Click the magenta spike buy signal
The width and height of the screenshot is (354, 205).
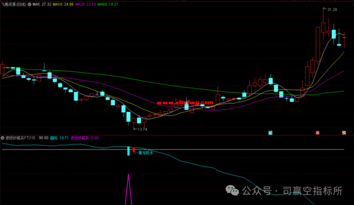click(x=129, y=190)
